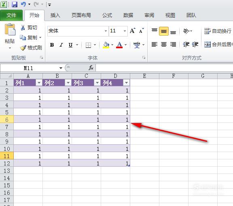Increase font size with large A icon
The image size is (233, 206).
point(133,30)
